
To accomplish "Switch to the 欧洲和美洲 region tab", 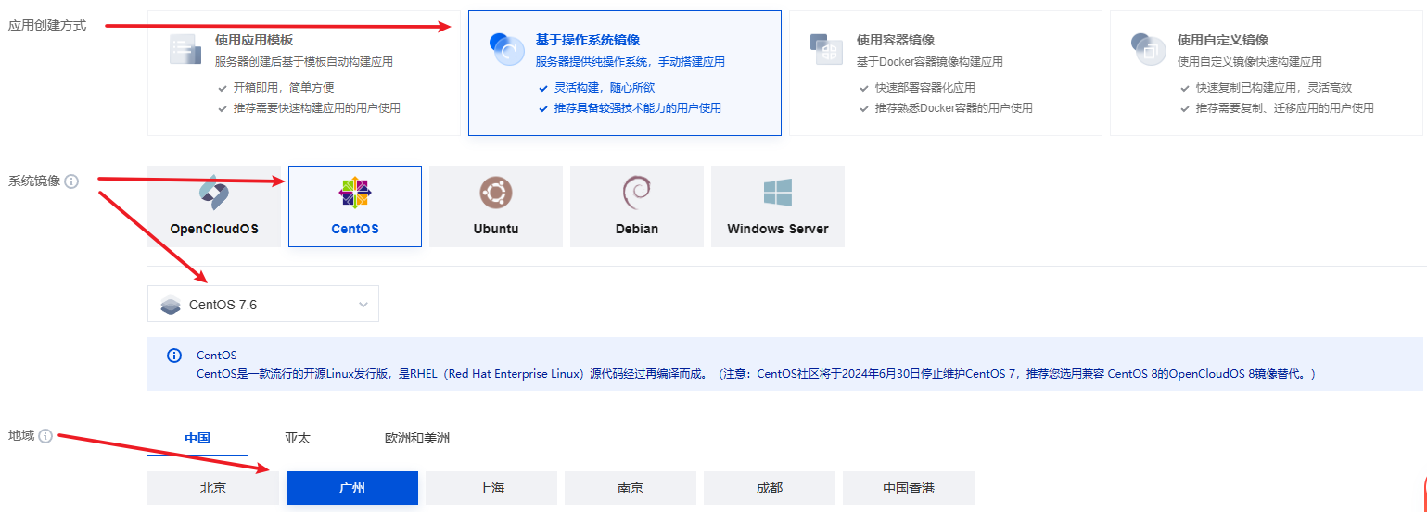I will coord(417,438).
